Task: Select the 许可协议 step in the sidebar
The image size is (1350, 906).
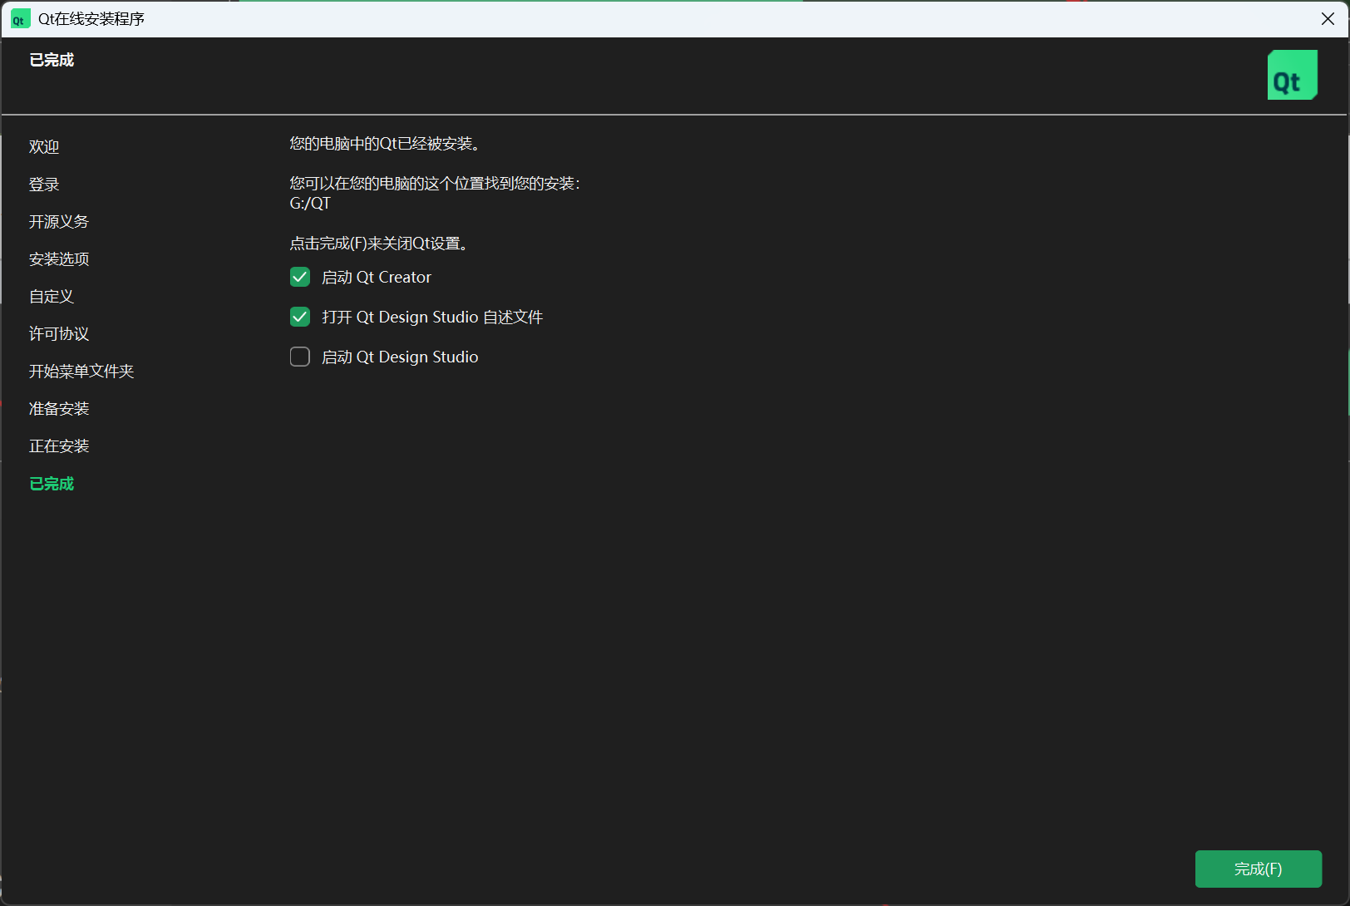Action: (59, 334)
